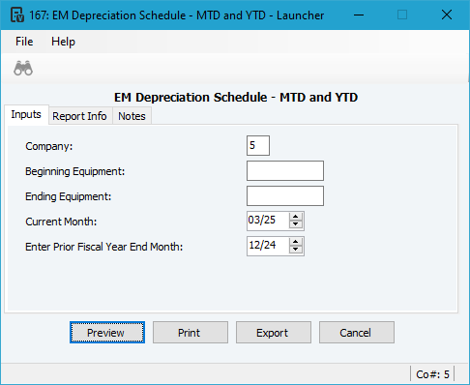Click the EM Depreciation Schedule heading
This screenshot has height=385, width=470.
pyautogui.click(x=236, y=97)
